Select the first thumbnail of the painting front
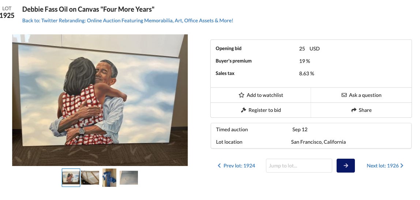 click(71, 178)
